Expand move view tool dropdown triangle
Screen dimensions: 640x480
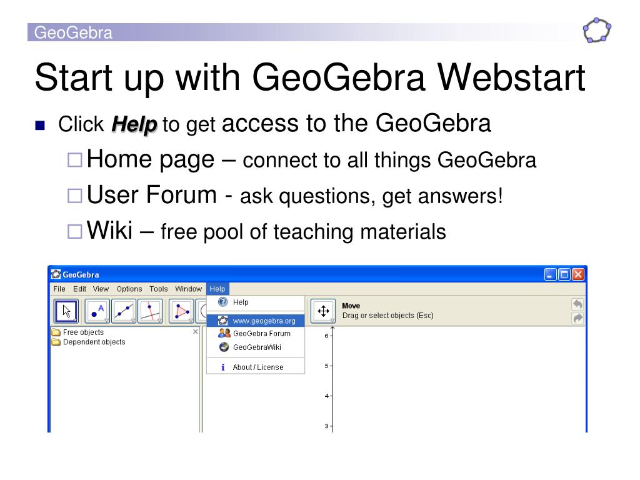(x=332, y=321)
